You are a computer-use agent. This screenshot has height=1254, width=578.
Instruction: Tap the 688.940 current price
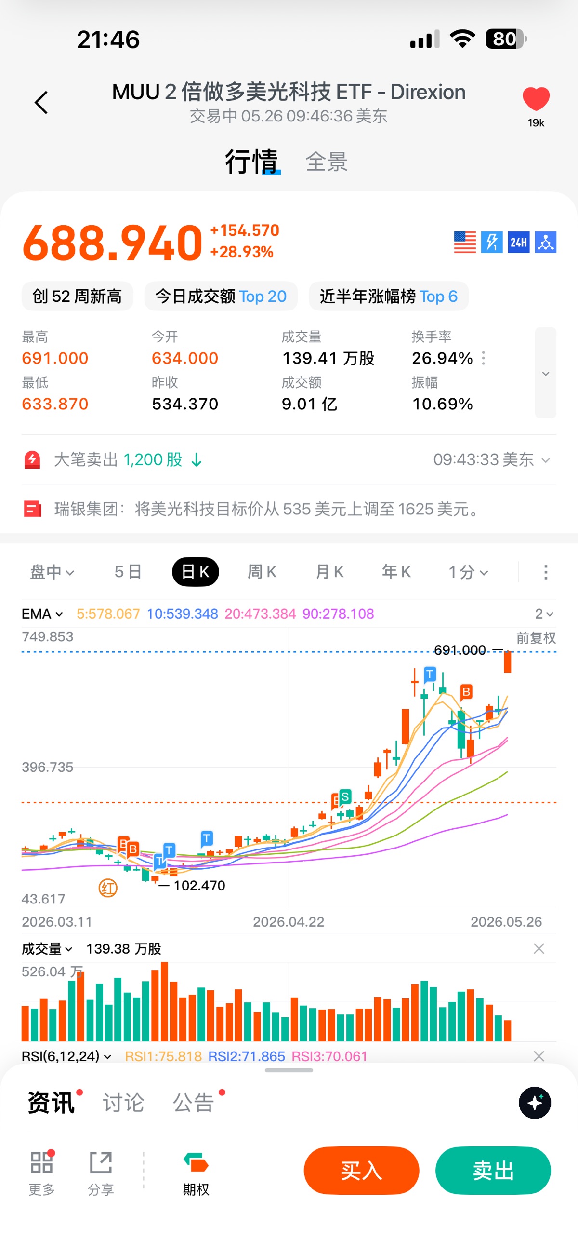click(x=112, y=243)
